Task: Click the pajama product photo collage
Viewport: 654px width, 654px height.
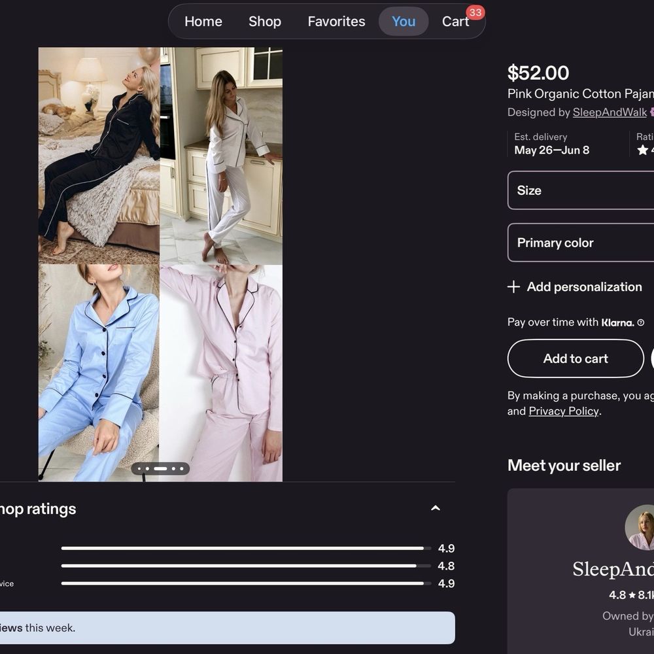Action: [160, 264]
